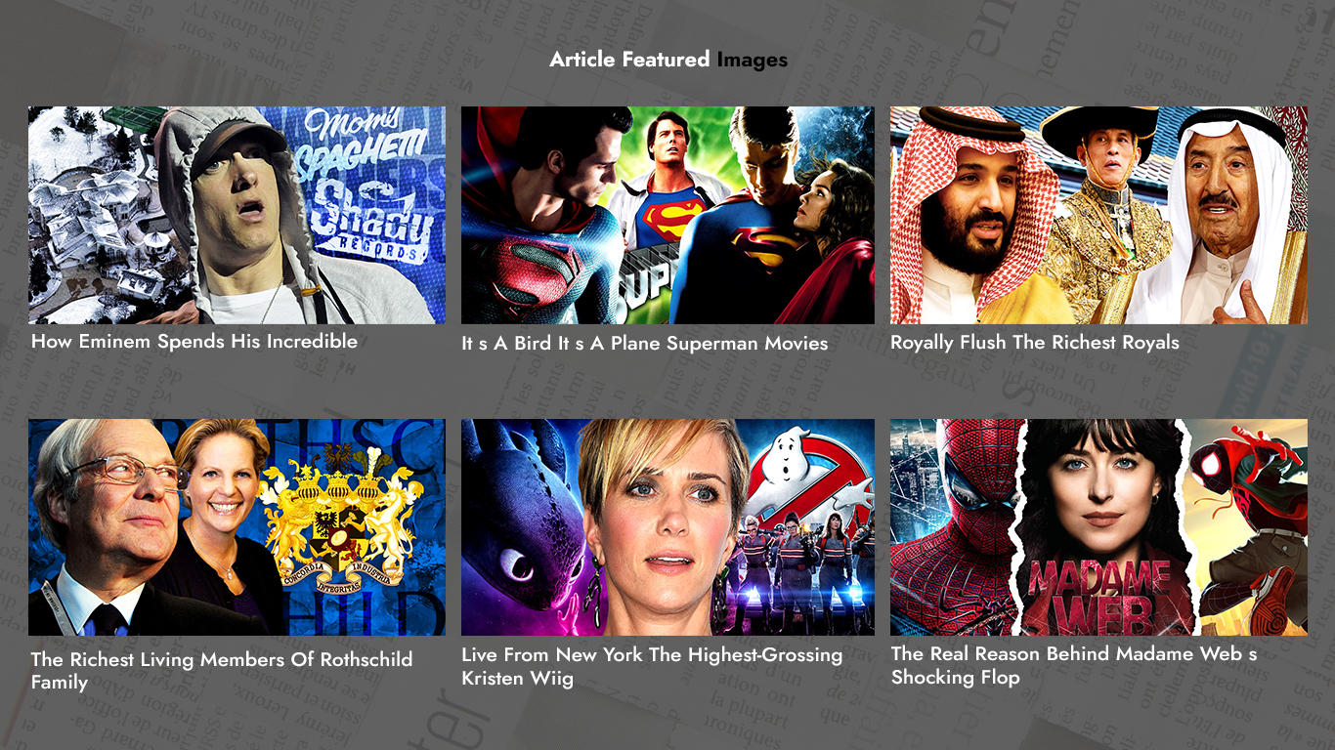Click 'The Richest Living Members Of Rothschild Family' title
The image size is (1335, 750).
(222, 671)
